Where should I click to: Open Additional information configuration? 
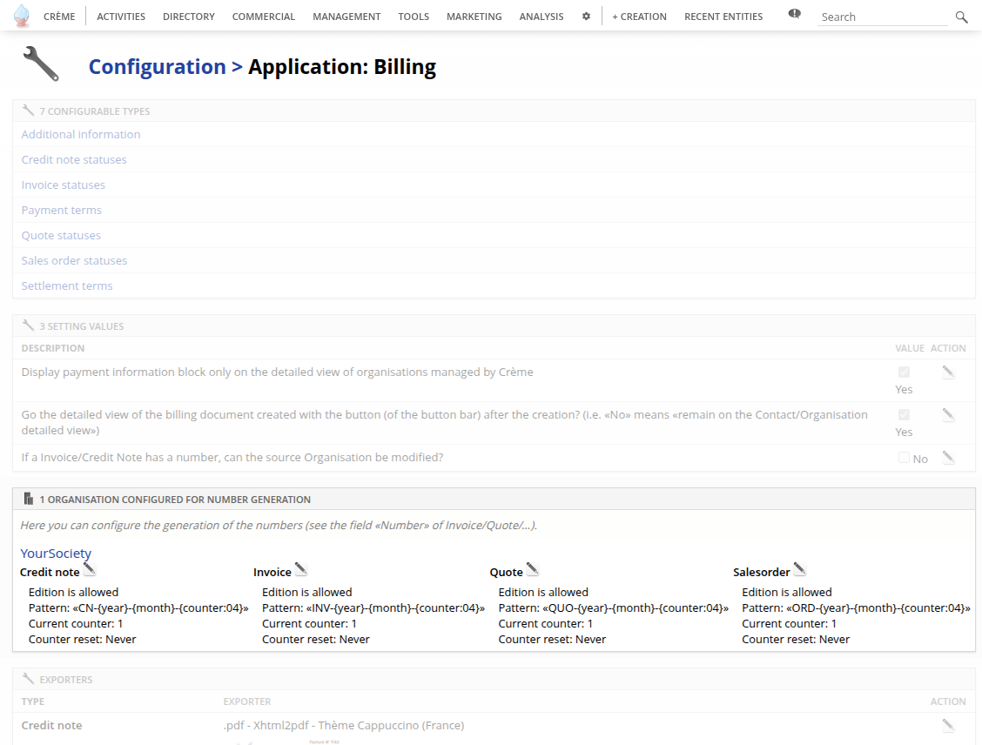click(81, 134)
